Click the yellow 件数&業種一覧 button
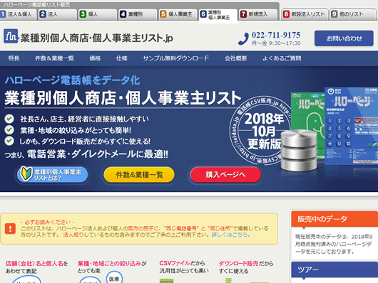Viewport: 378px width, 283px height. (139, 174)
